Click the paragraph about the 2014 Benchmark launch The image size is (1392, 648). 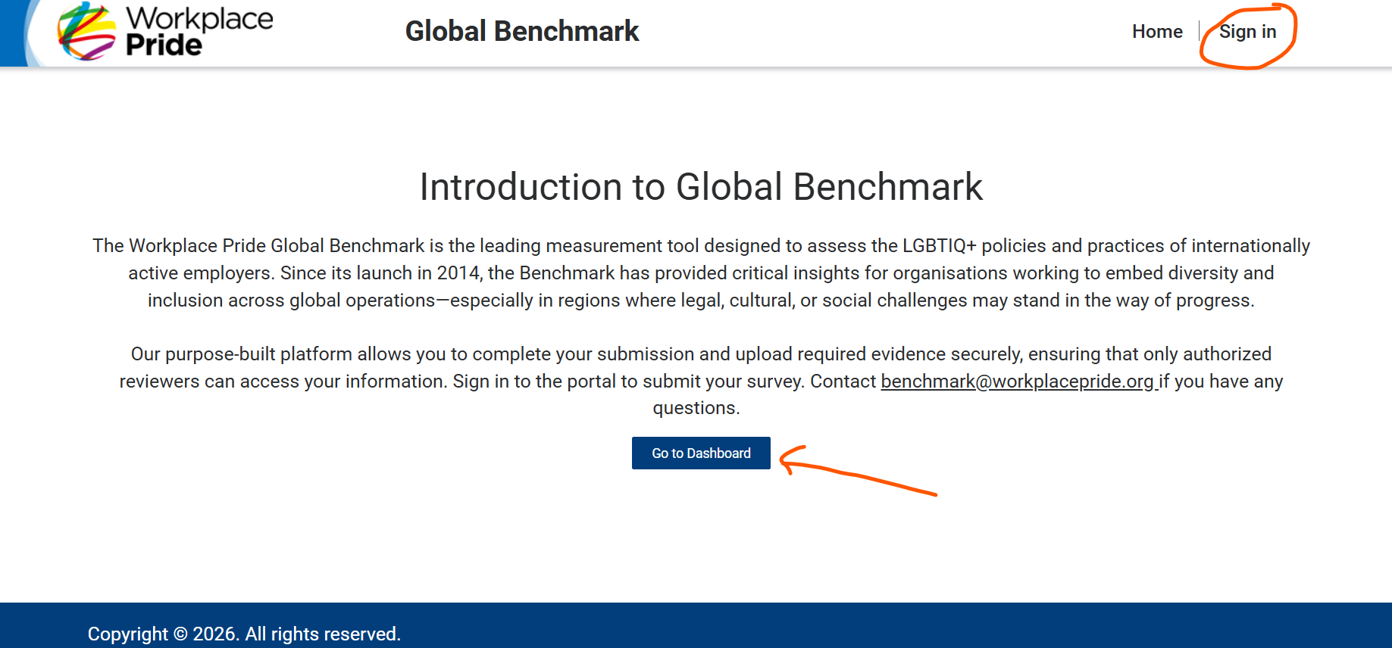point(701,273)
